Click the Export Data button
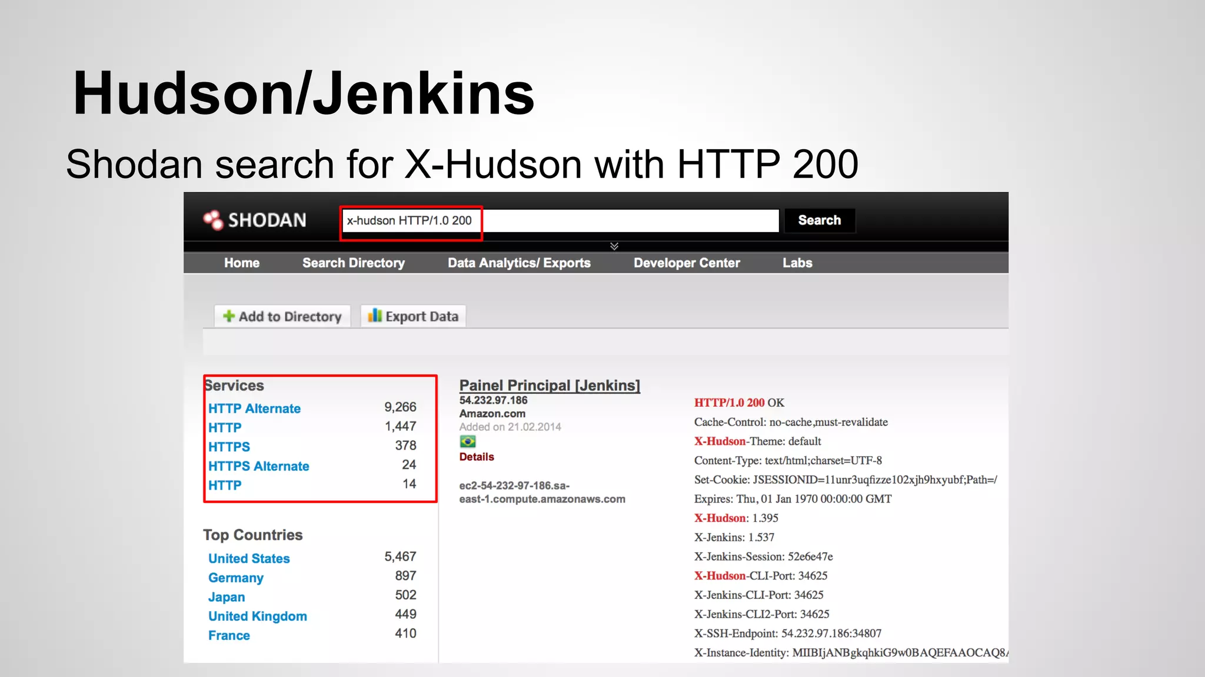This screenshot has height=677, width=1205. 413,316
